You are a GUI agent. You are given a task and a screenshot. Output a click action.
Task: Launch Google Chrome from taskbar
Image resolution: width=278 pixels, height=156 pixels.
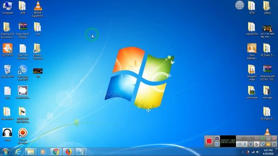tap(56, 152)
